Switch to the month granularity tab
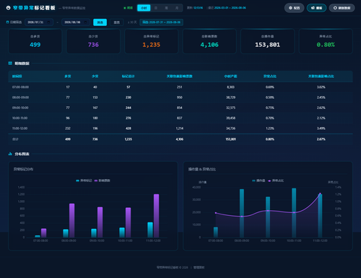 click(x=177, y=8)
